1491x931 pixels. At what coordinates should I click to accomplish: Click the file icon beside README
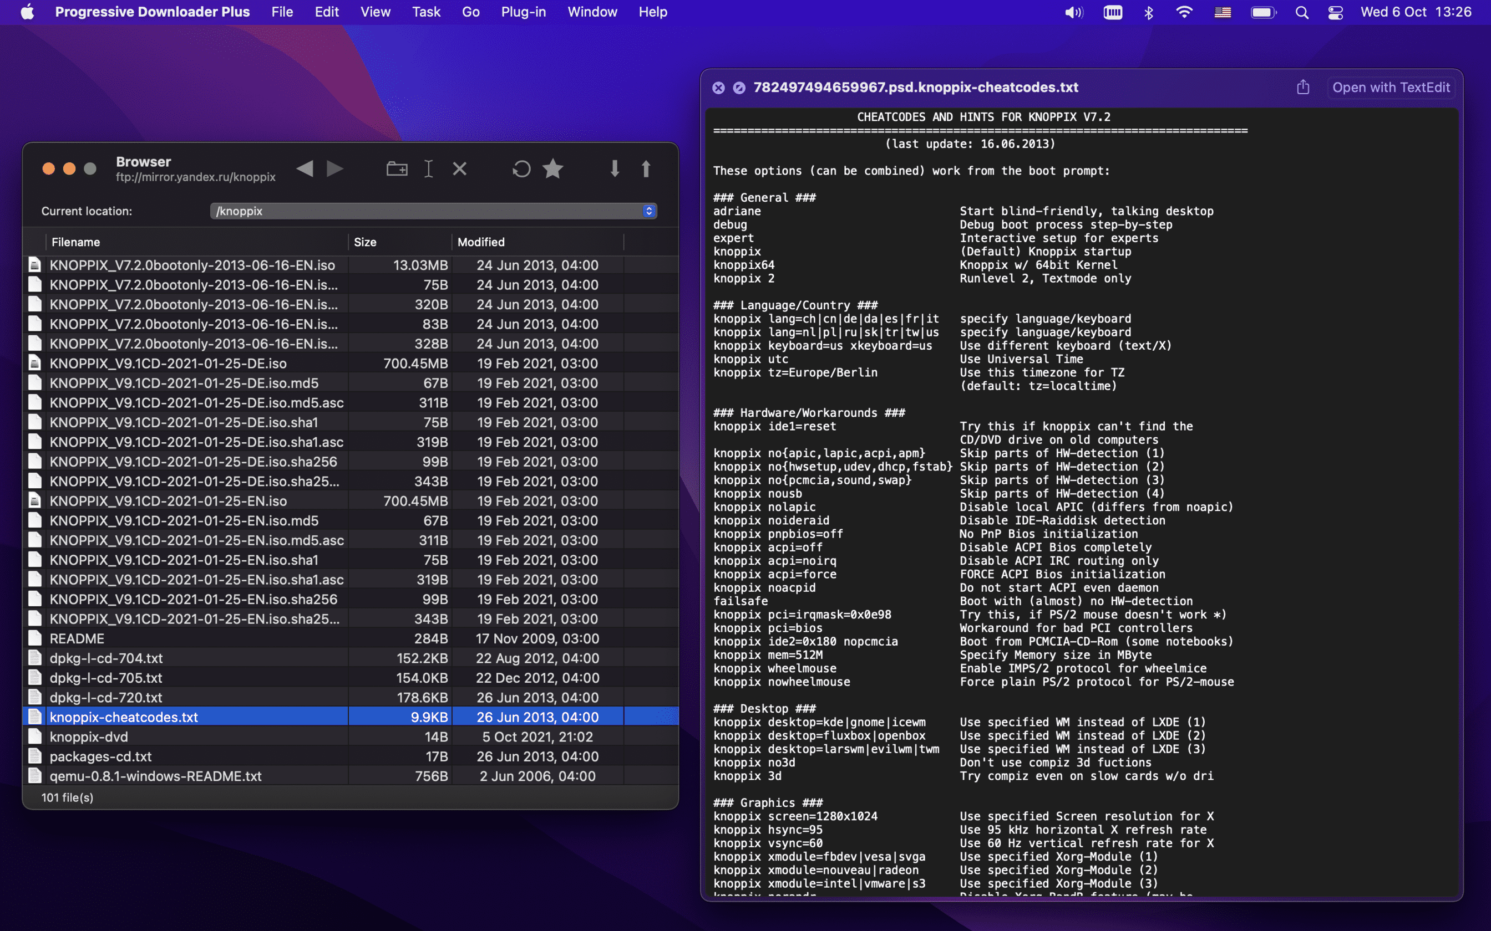tap(35, 638)
